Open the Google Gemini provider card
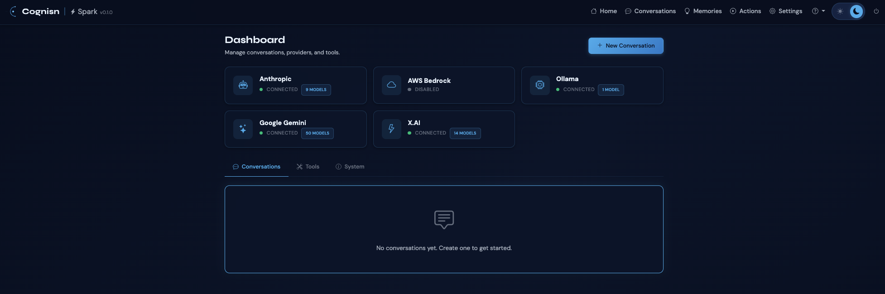The height and width of the screenshot is (294, 885). click(x=296, y=129)
